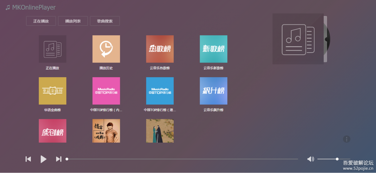This screenshot has width=376, height=173.
Task: Click the large album art disc cover
Action: pos(298,39)
